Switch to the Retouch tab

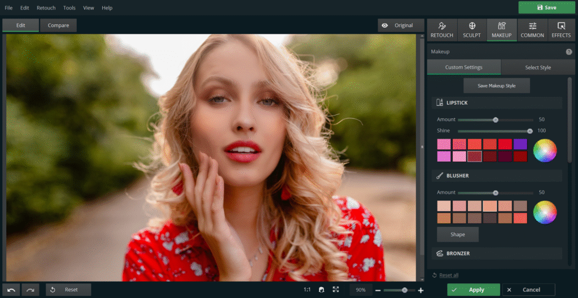442,30
